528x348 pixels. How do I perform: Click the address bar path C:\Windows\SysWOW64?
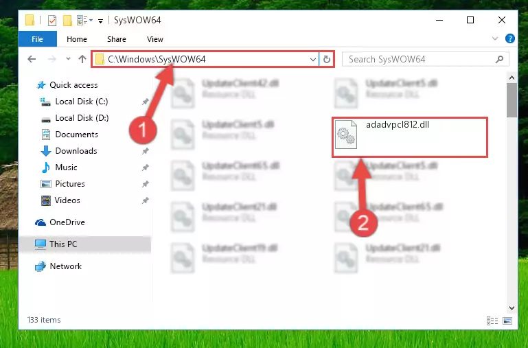(x=157, y=59)
